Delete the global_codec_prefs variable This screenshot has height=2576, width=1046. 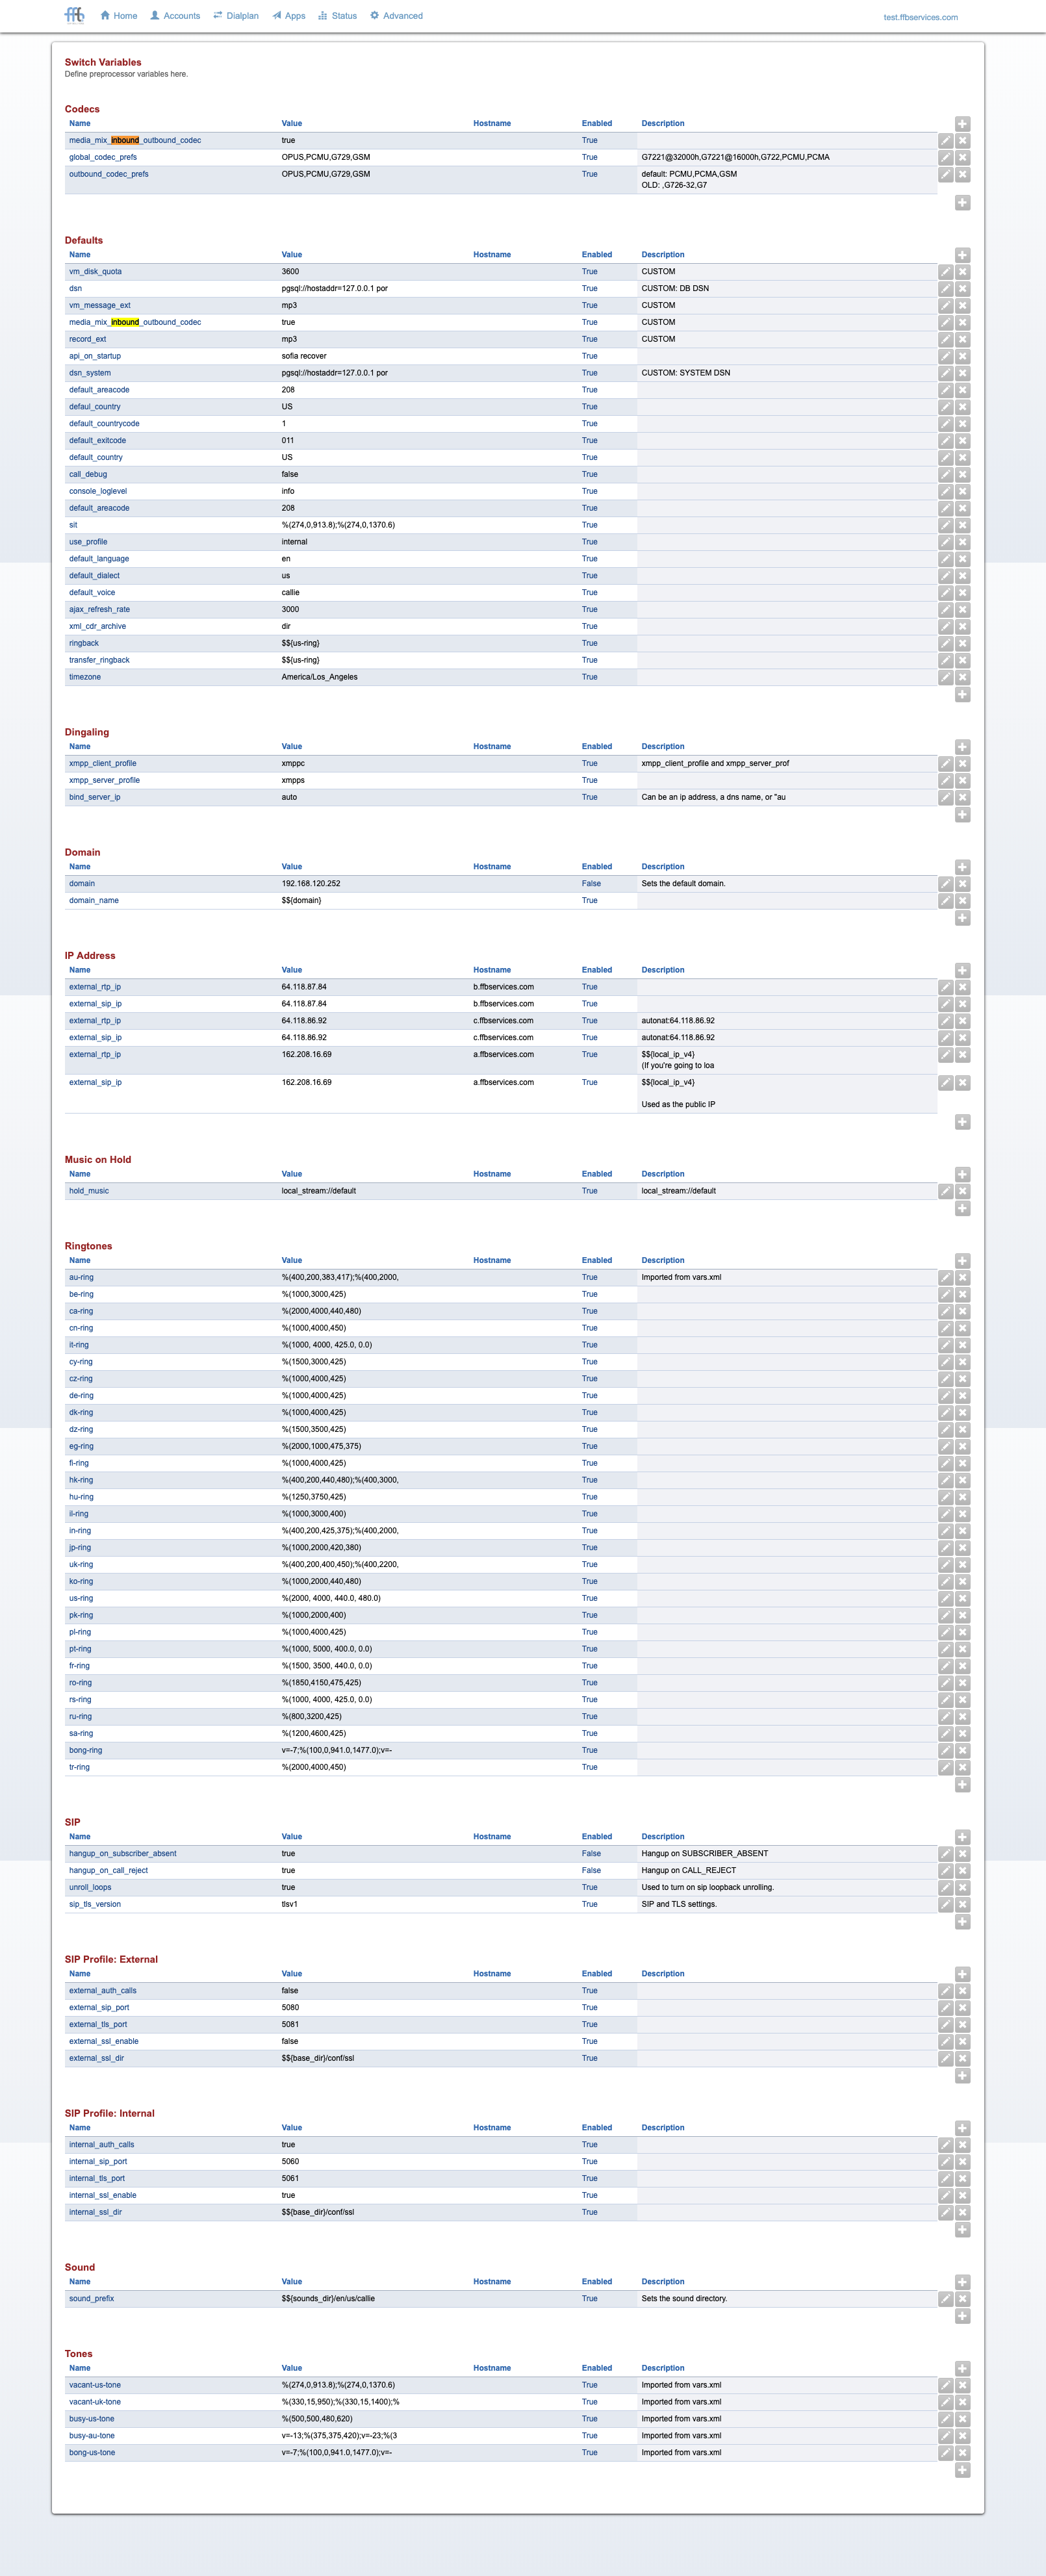click(x=962, y=158)
